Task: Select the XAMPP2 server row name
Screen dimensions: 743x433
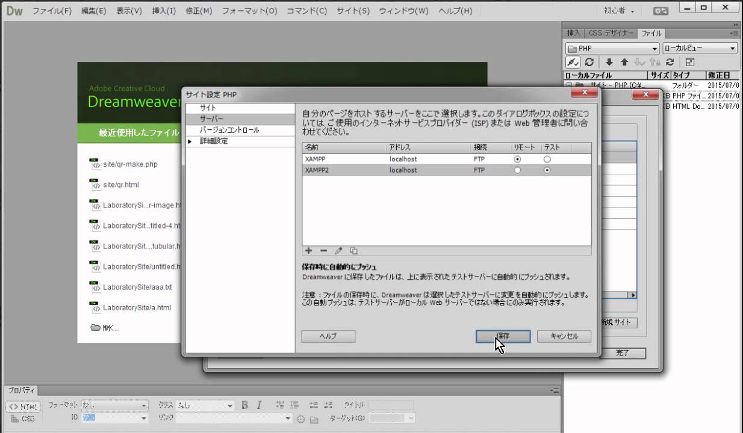Action: coord(317,170)
